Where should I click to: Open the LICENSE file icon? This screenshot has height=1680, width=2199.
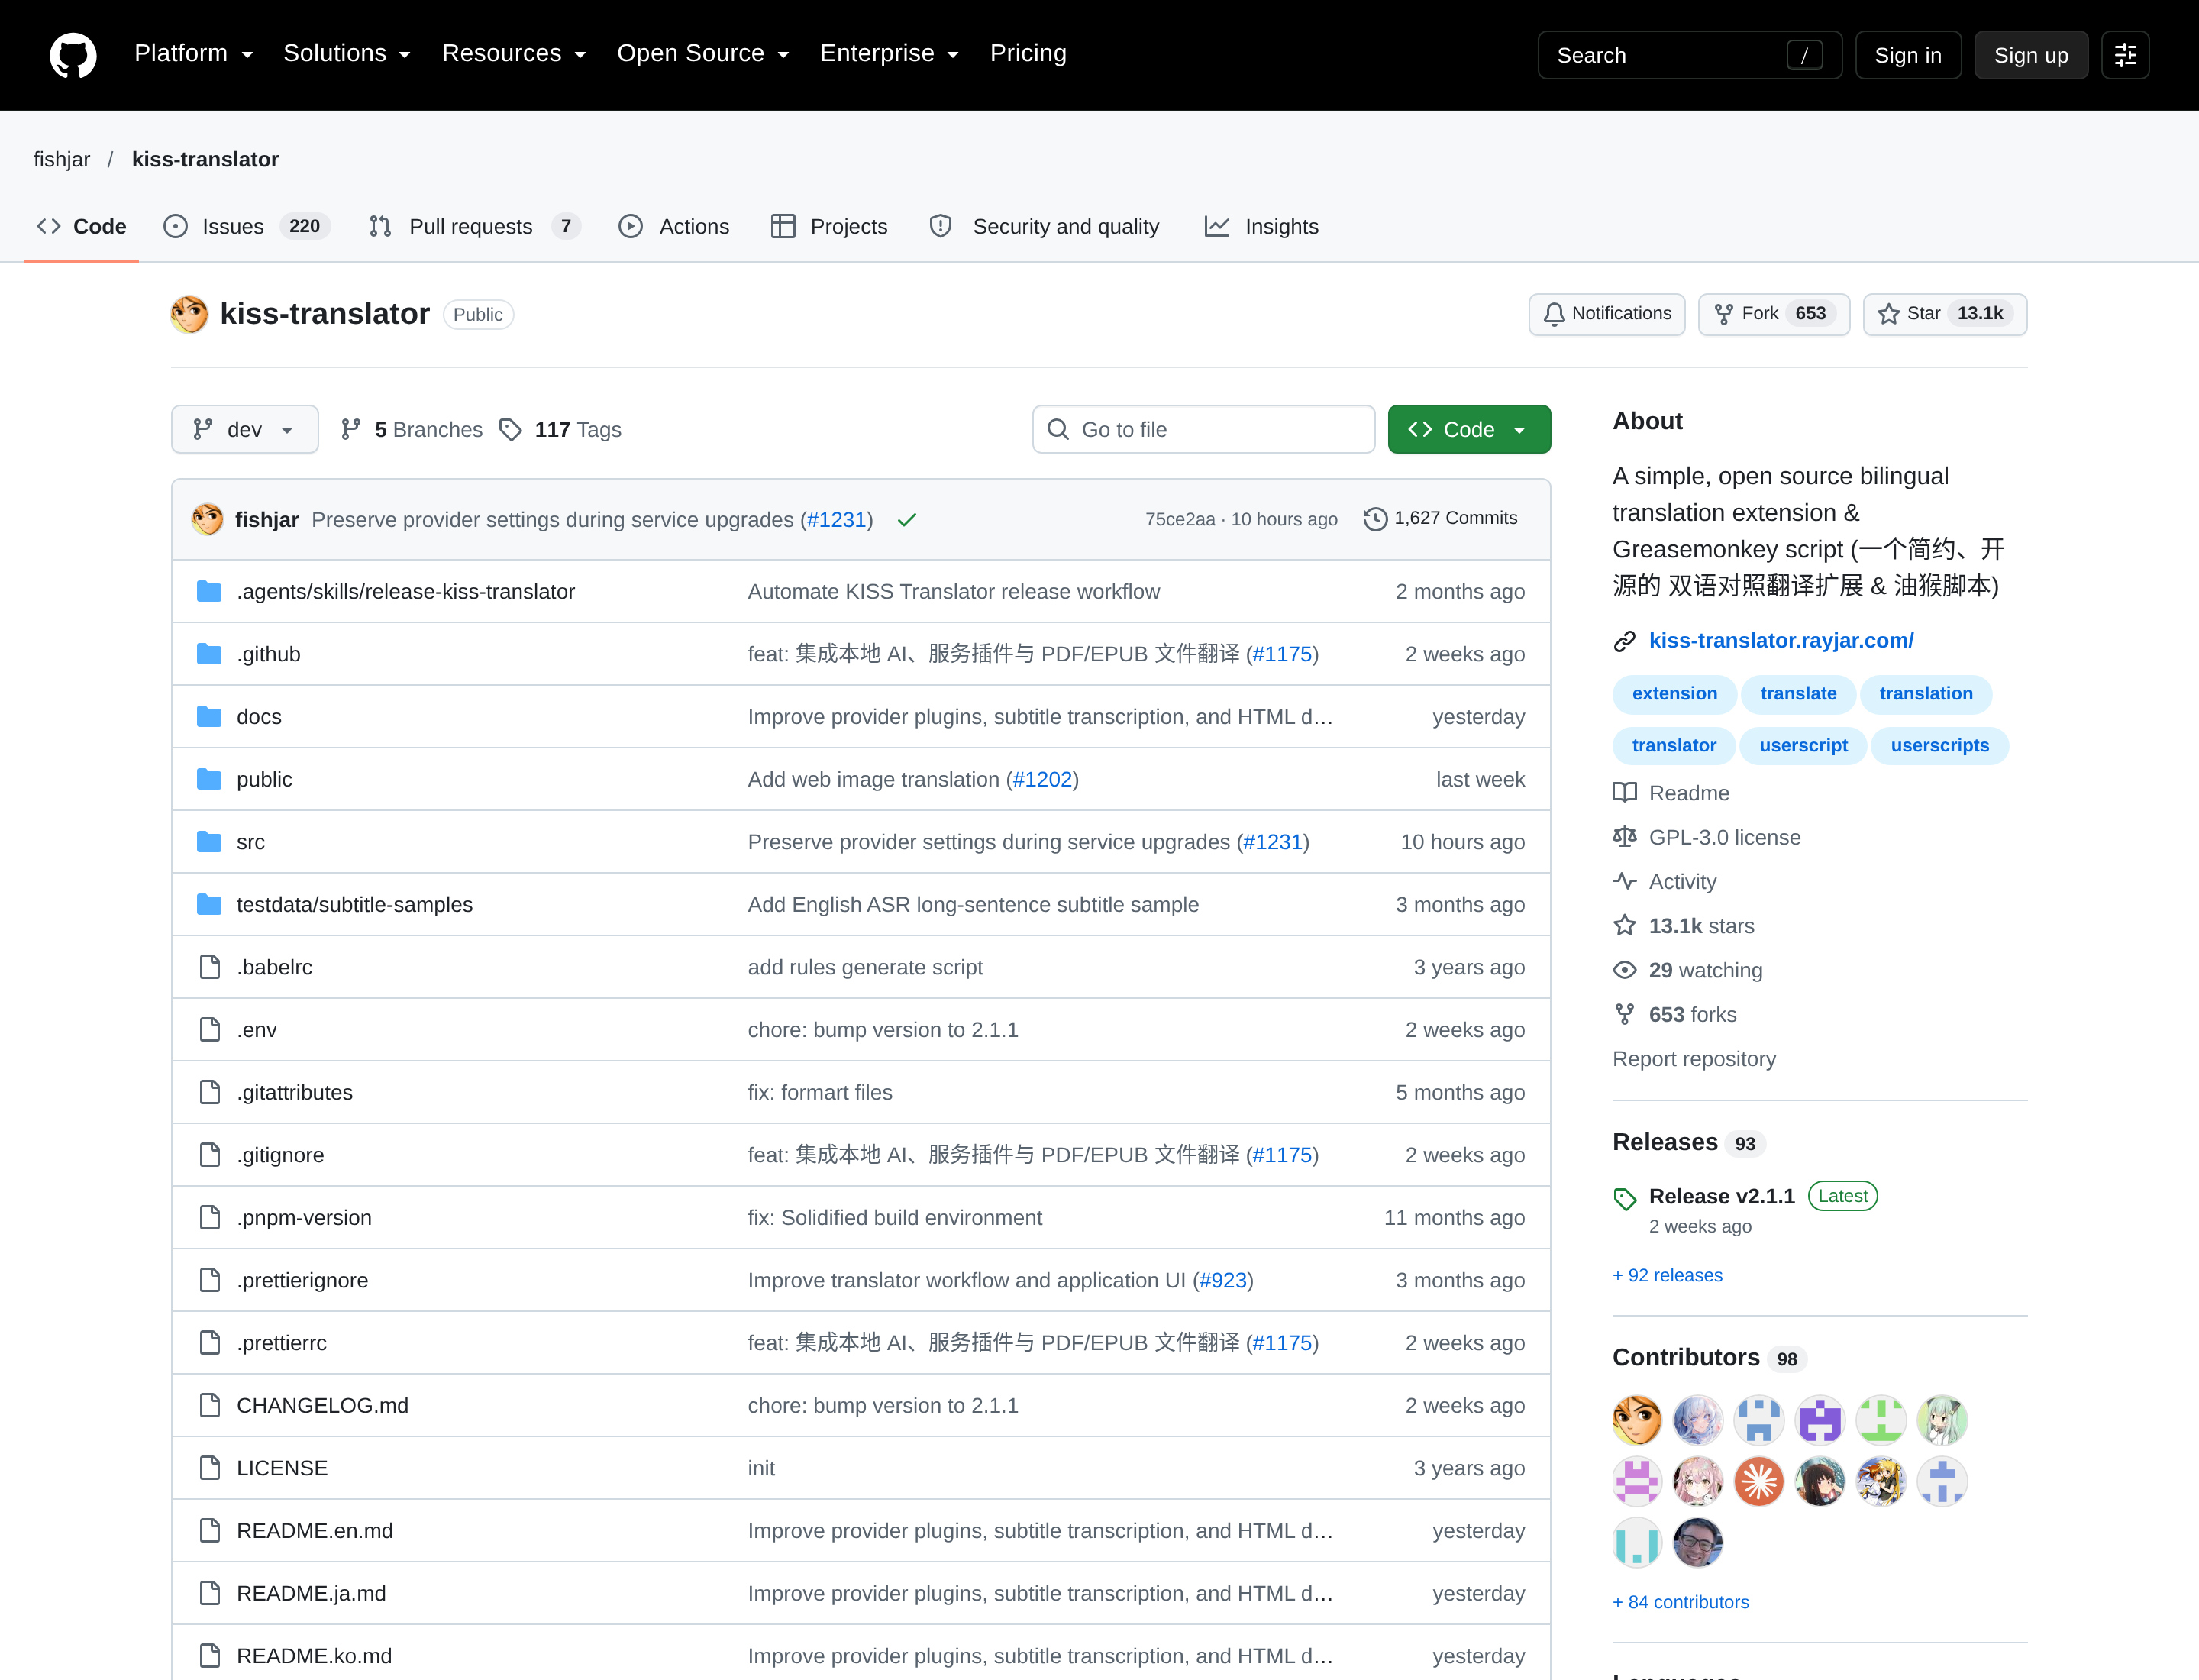point(209,1468)
